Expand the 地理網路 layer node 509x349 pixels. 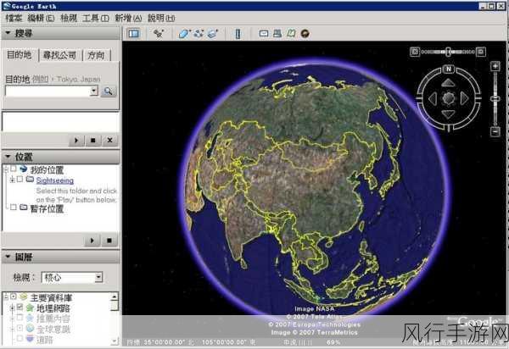(x=12, y=307)
